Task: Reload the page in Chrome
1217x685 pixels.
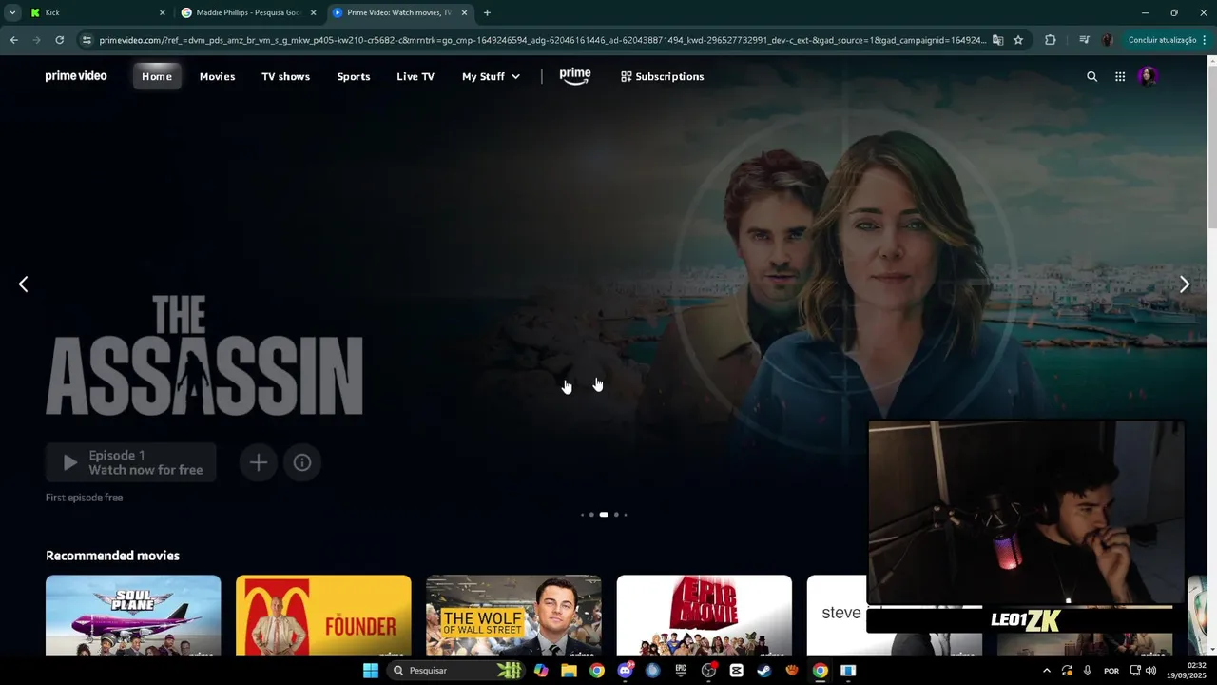Action: click(59, 40)
